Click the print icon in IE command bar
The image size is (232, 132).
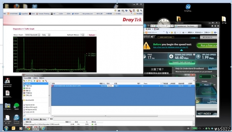[183, 32]
